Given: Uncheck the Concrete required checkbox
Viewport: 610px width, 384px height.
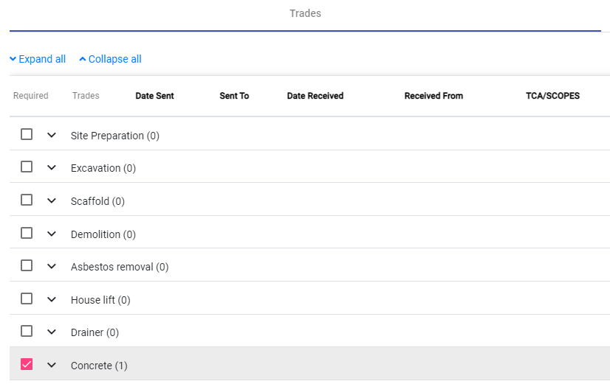Looking at the screenshot, I should pos(27,364).
